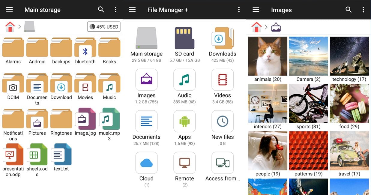This screenshot has height=195, width=371.
Task: Open the sports (31) album
Action: pos(309,106)
